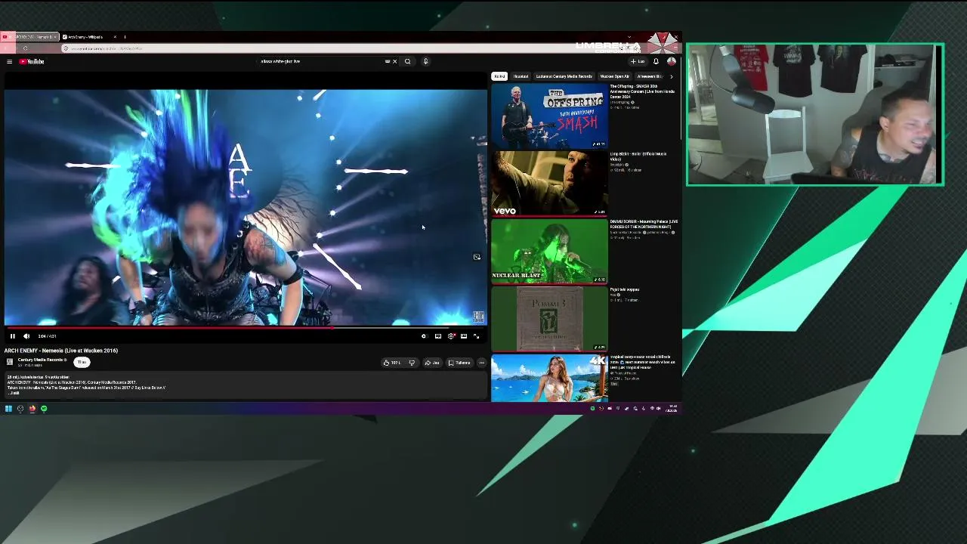Open video player settings gear
This screenshot has height=544, width=967.
click(451, 336)
